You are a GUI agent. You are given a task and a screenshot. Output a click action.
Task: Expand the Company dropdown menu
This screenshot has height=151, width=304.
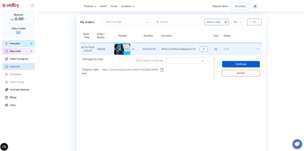coord(128,6)
